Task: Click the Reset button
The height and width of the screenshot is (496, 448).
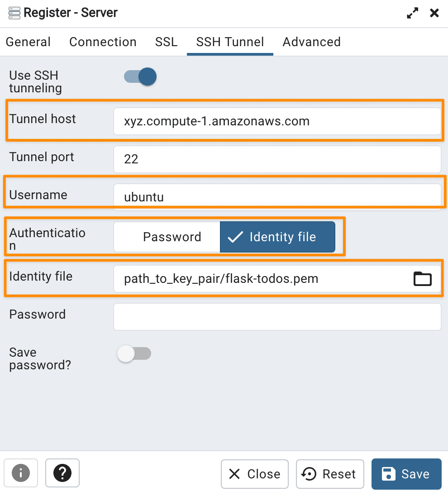Action: (330, 474)
